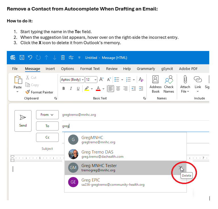Click the Increase Indent icon
This screenshot has width=218, height=209.
(x=141, y=89)
